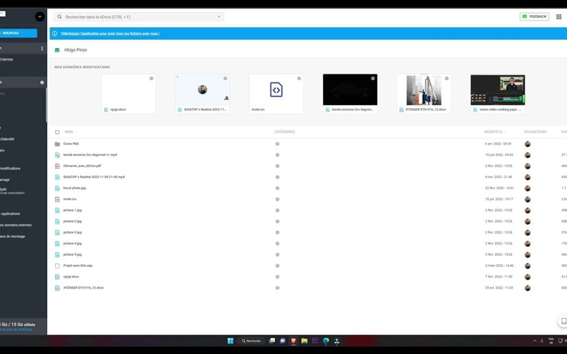Click the Cours PAO folder icon

click(x=57, y=144)
